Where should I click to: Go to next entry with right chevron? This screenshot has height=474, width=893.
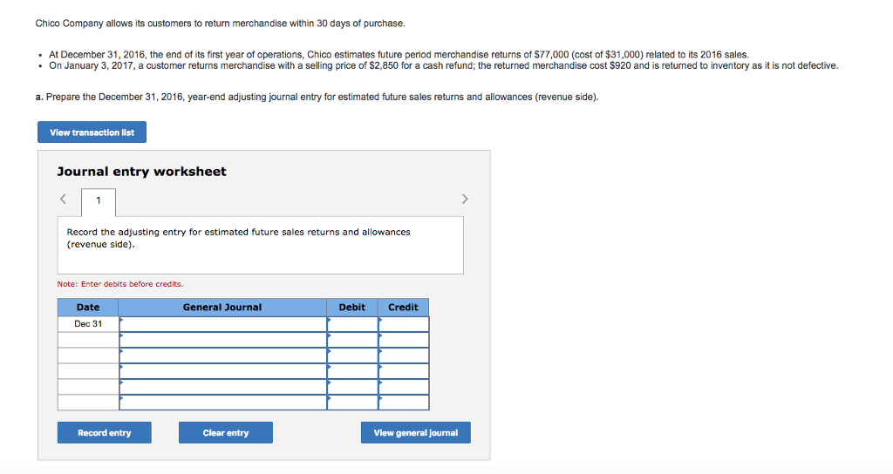(x=465, y=200)
